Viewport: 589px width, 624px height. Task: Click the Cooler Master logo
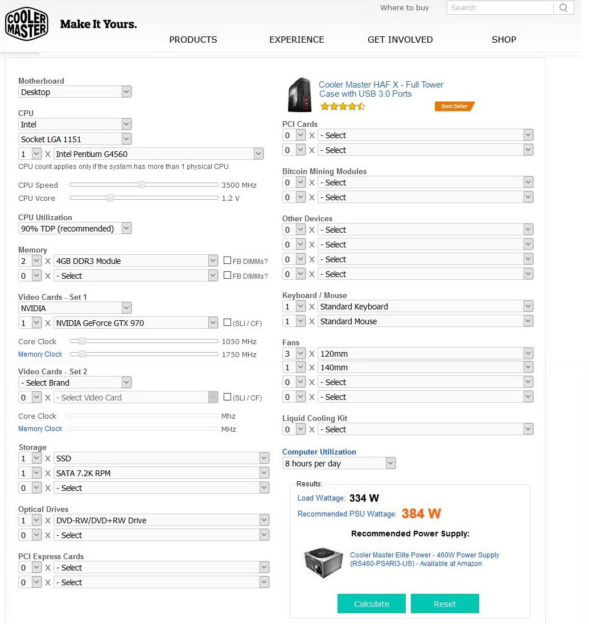click(x=26, y=25)
